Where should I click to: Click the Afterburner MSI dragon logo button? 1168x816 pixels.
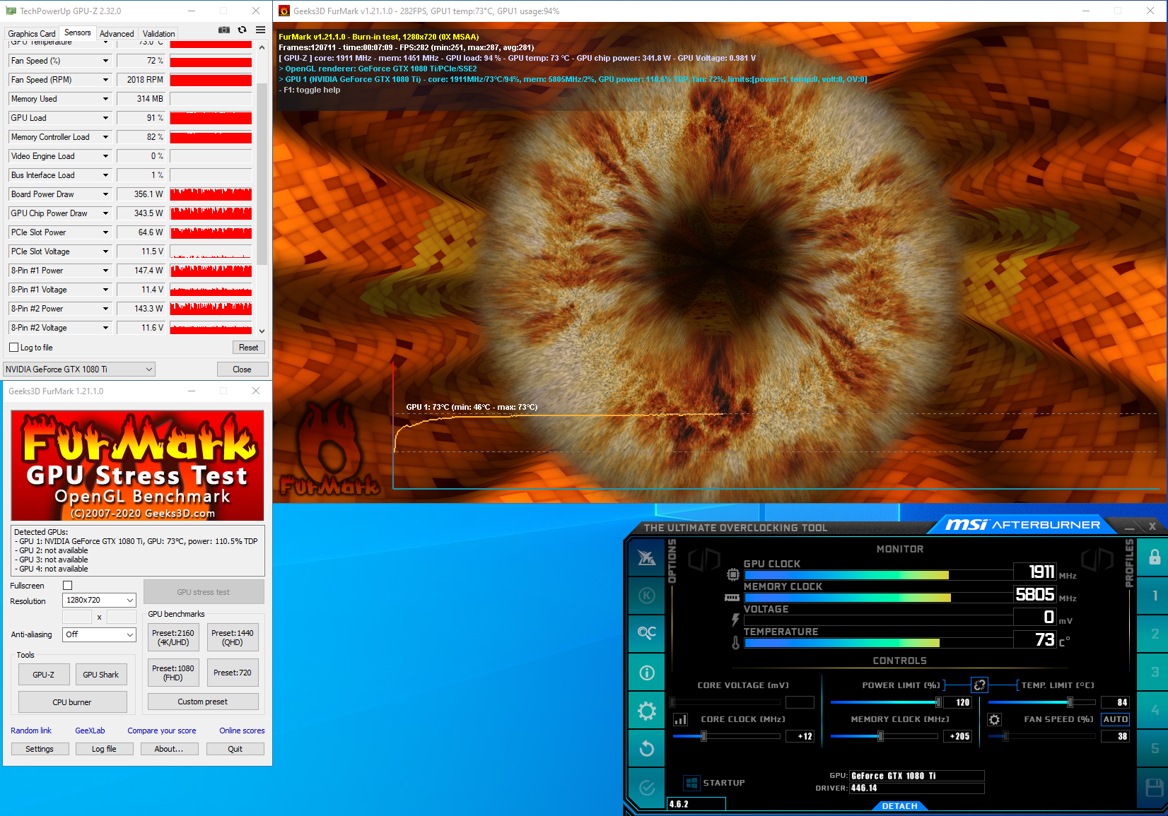pos(646,557)
